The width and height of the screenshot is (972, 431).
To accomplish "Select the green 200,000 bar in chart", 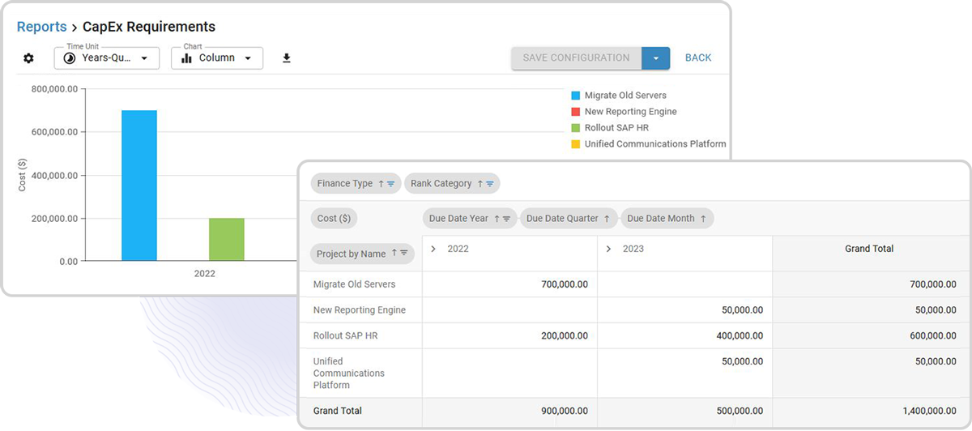I will click(x=227, y=239).
